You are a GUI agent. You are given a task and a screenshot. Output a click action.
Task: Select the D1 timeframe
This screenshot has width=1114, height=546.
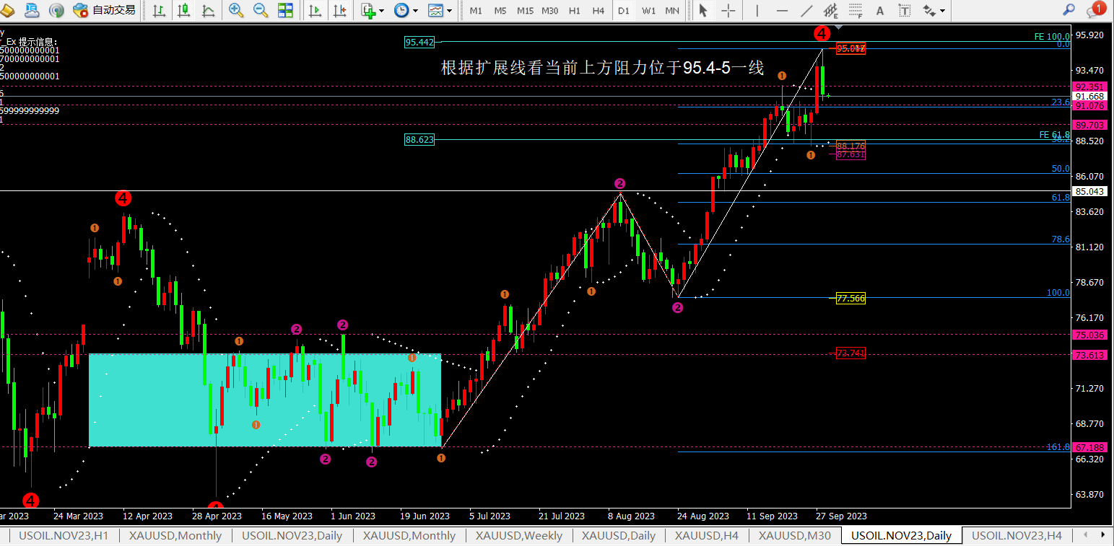[x=624, y=11]
